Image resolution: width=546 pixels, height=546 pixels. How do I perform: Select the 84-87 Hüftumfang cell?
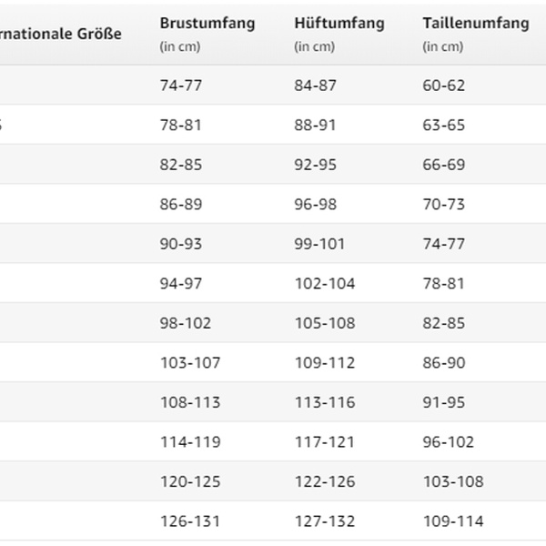coord(315,86)
